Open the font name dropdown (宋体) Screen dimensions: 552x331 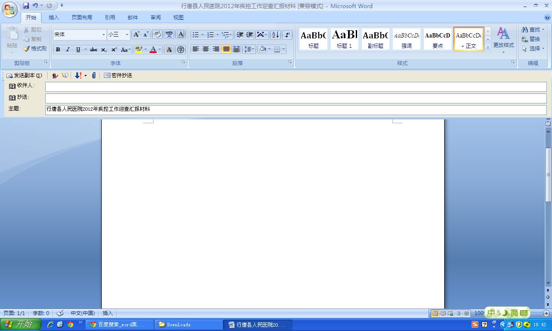[x=103, y=34]
